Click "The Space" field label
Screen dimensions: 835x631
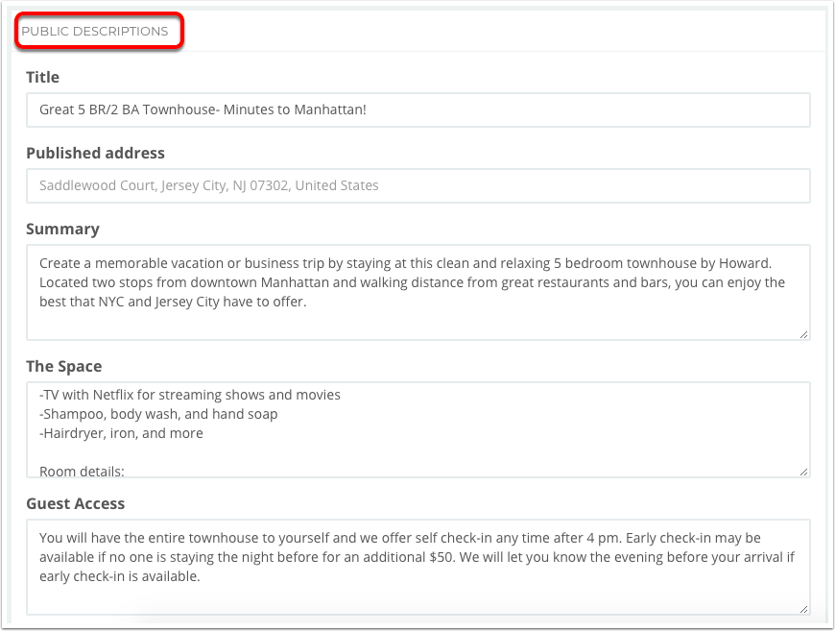pyautogui.click(x=64, y=366)
